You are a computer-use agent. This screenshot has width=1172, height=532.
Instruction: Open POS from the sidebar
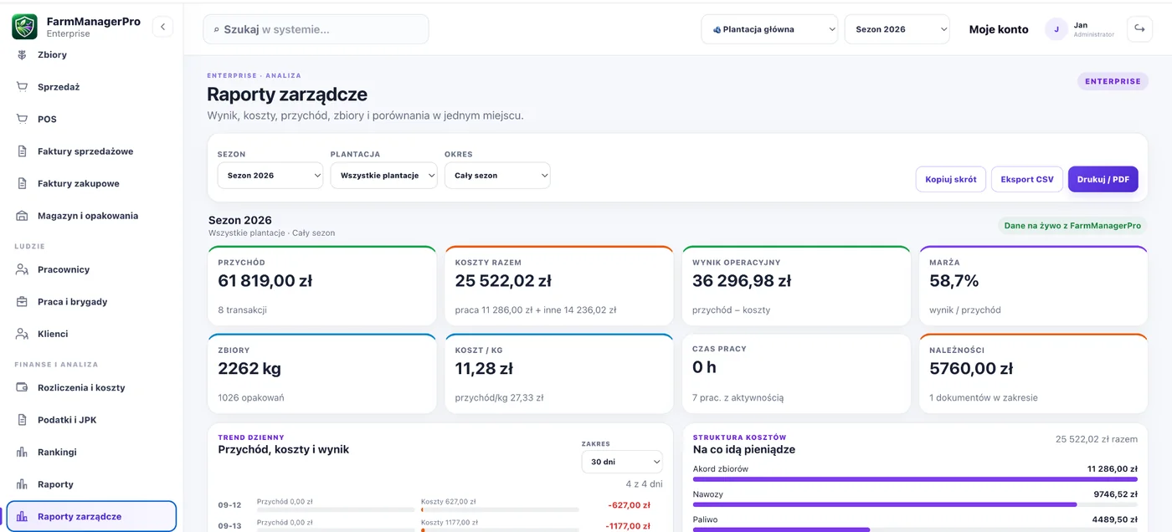91,119
